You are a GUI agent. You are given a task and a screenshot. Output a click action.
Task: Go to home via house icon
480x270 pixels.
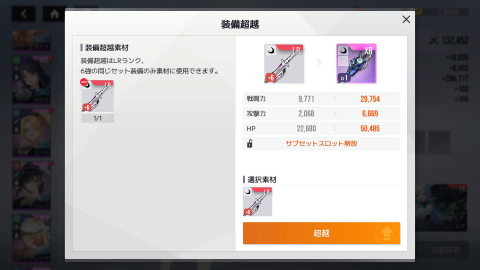click(x=54, y=14)
